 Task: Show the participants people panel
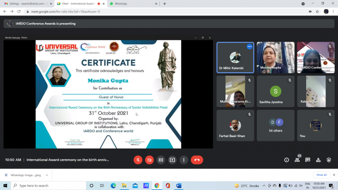297,160
